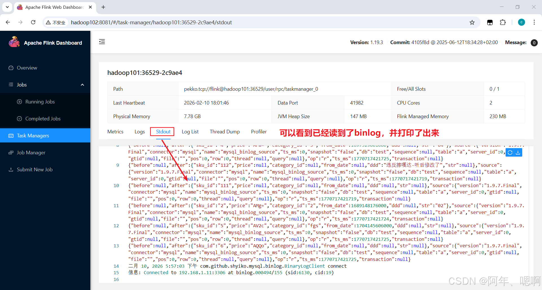The height and width of the screenshot is (290, 542).
Task: Select the Free/All Slots value 0 / 1
Action: (494, 89)
